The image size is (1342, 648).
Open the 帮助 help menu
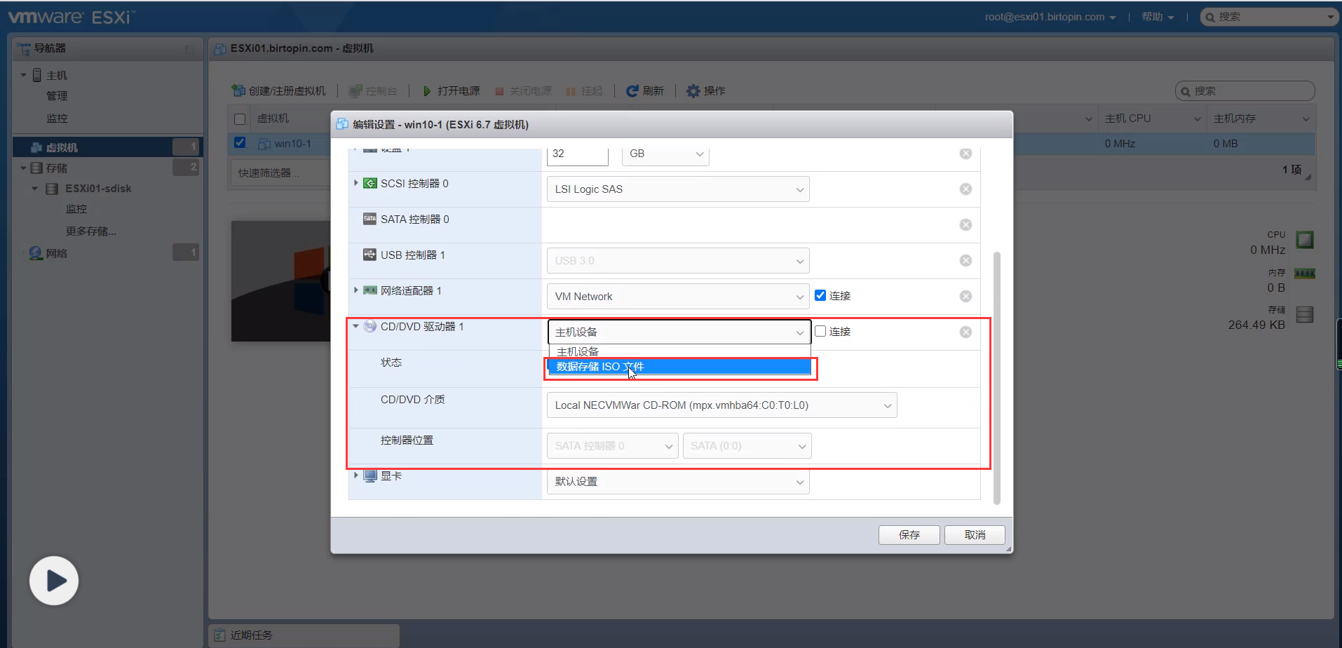coord(1158,17)
